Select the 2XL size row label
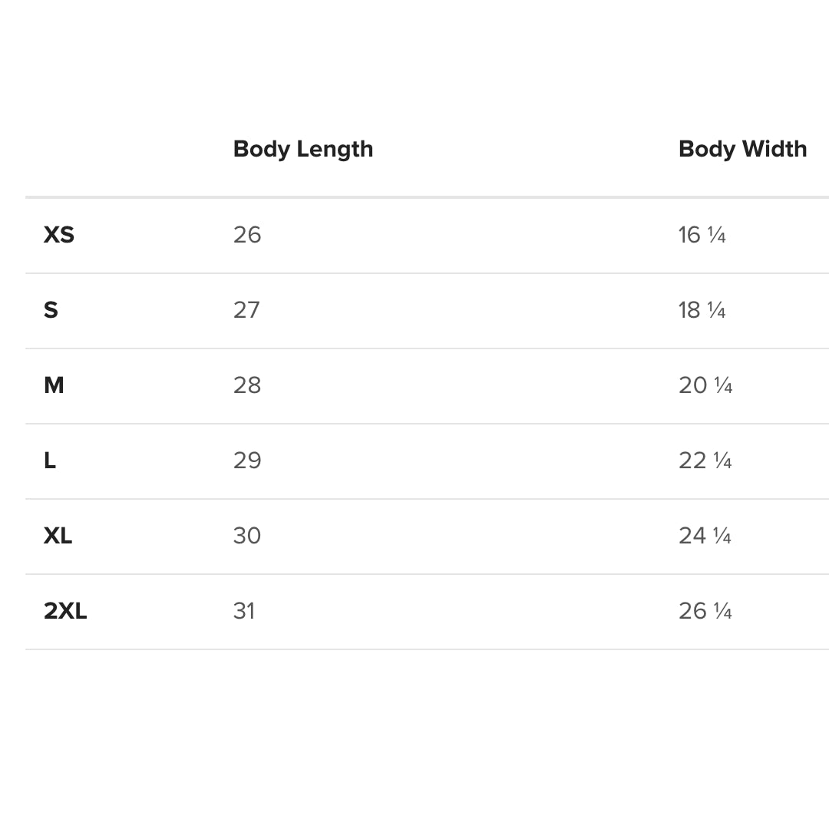 click(65, 611)
